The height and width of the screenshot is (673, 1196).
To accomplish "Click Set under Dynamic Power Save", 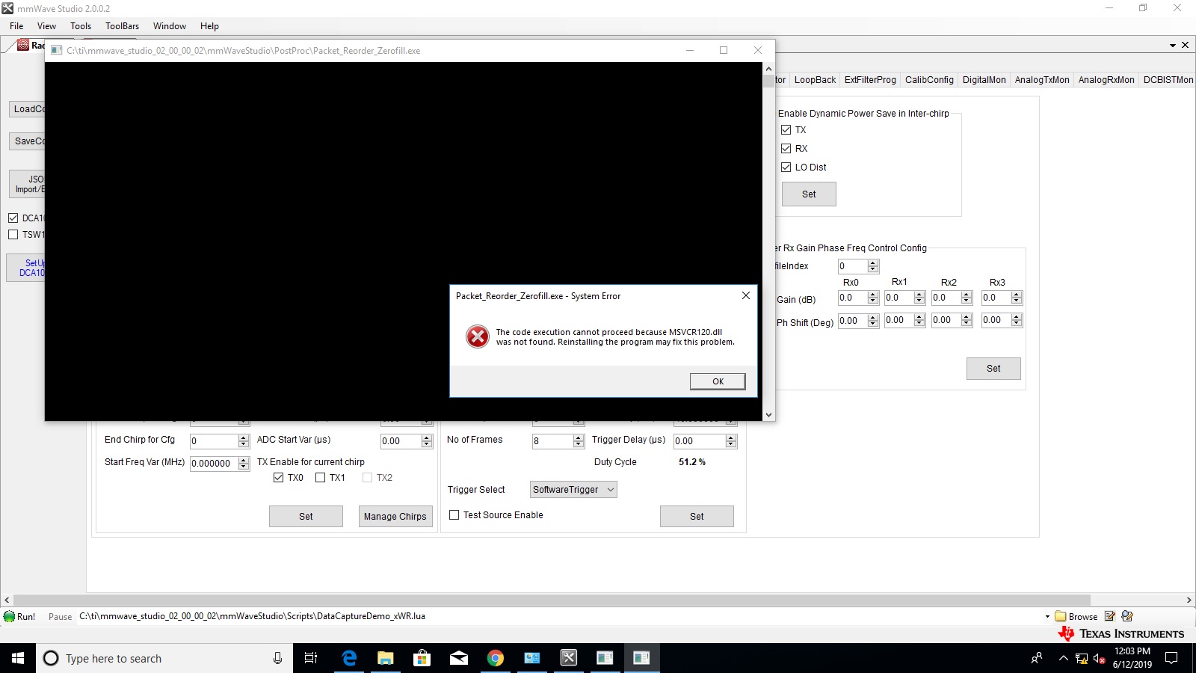I will tap(809, 194).
